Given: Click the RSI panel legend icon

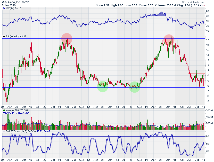Looking at the screenshot, I should (4, 8).
